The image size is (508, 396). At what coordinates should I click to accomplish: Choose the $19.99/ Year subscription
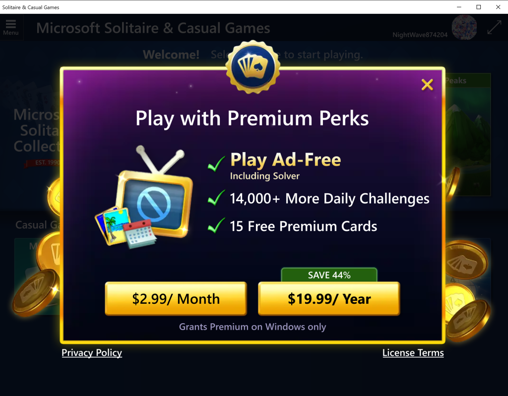pyautogui.click(x=329, y=298)
